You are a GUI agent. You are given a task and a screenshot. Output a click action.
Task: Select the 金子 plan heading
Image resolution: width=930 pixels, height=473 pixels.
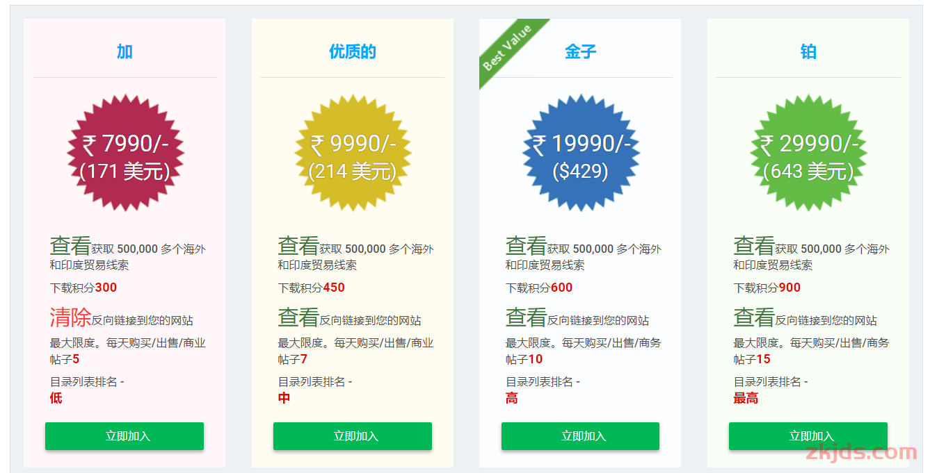[580, 51]
